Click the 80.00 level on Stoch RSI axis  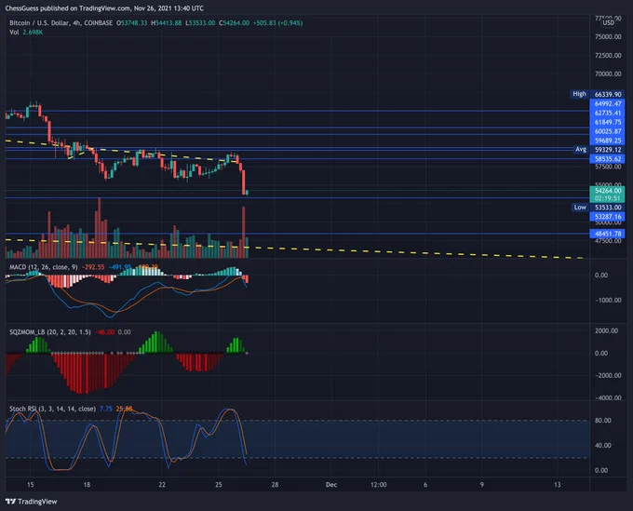(602, 420)
